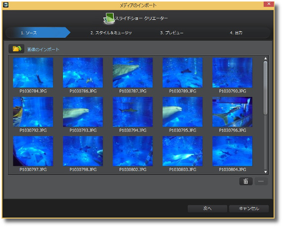The height and width of the screenshot is (227, 283).
Task: Click the trash can delete icon
Action: [246, 181]
